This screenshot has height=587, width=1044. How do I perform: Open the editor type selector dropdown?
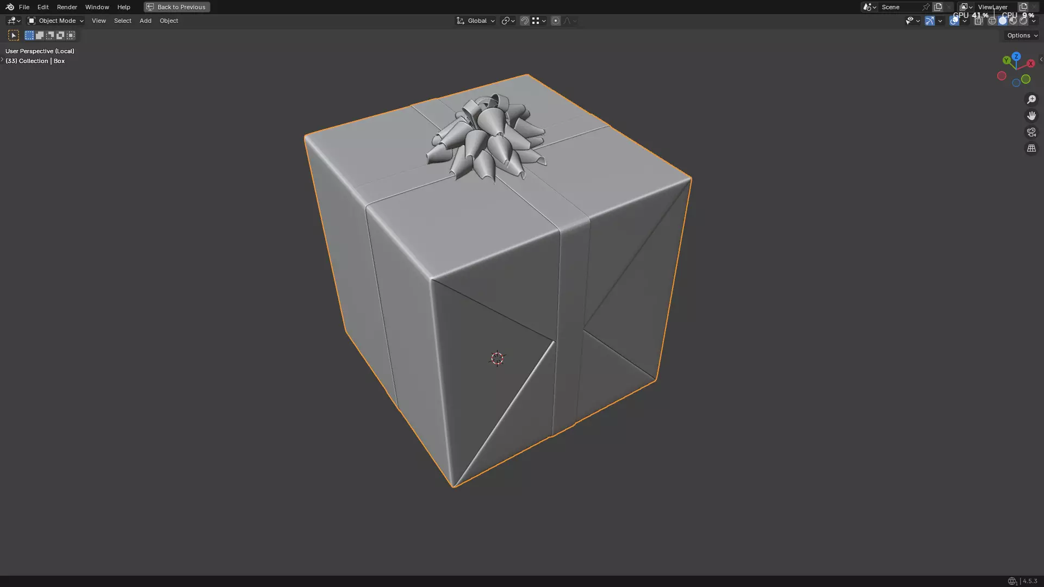(14, 21)
